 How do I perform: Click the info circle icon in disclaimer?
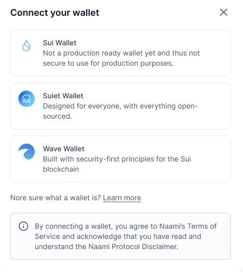click(23, 226)
